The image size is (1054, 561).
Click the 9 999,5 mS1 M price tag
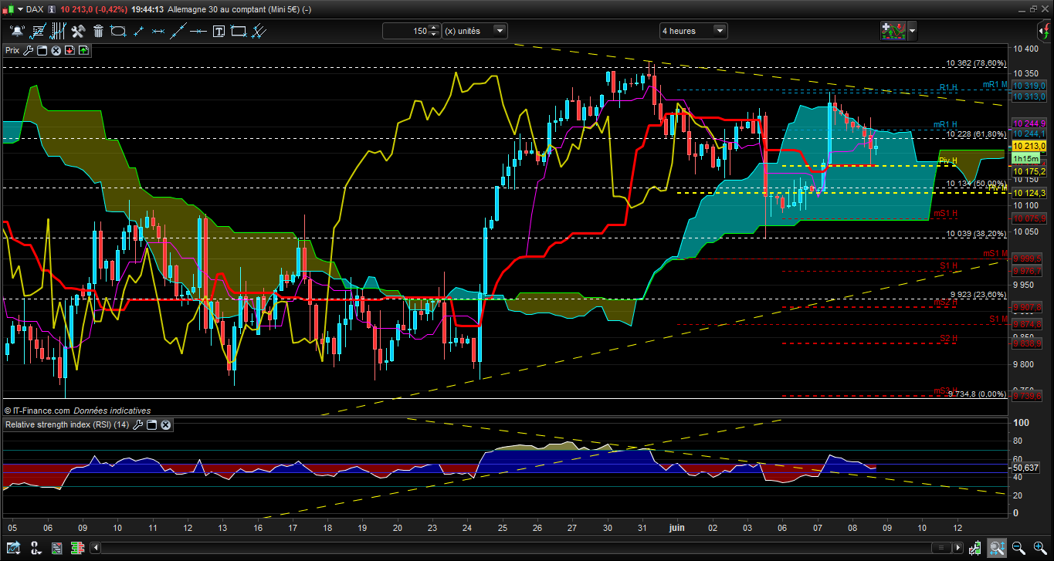click(x=1029, y=259)
